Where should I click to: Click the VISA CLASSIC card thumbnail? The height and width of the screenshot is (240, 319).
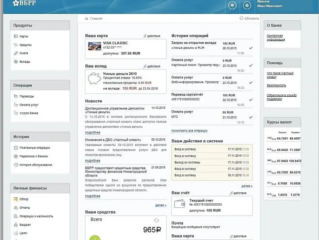[94, 46]
